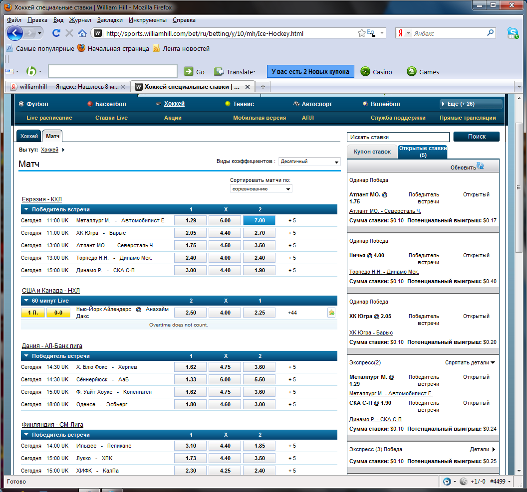
Task: Switch to the Купон ставок tab
Action: click(x=372, y=152)
